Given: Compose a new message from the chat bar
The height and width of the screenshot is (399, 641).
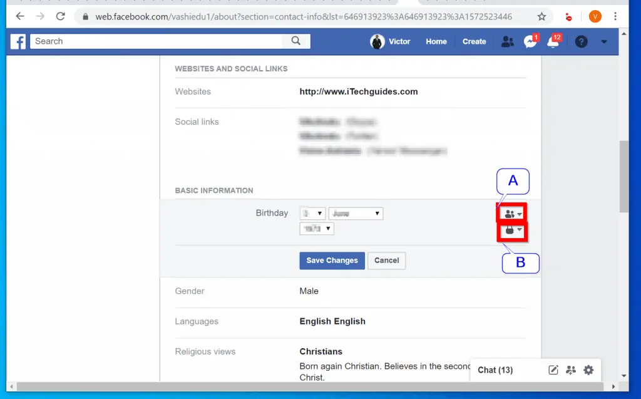Looking at the screenshot, I should tap(553, 370).
